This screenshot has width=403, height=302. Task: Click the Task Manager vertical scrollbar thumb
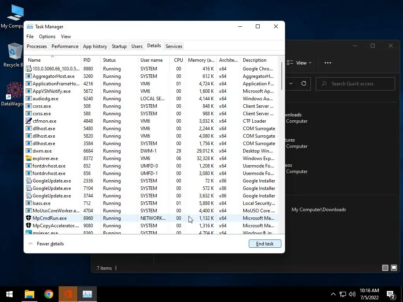tap(282, 76)
